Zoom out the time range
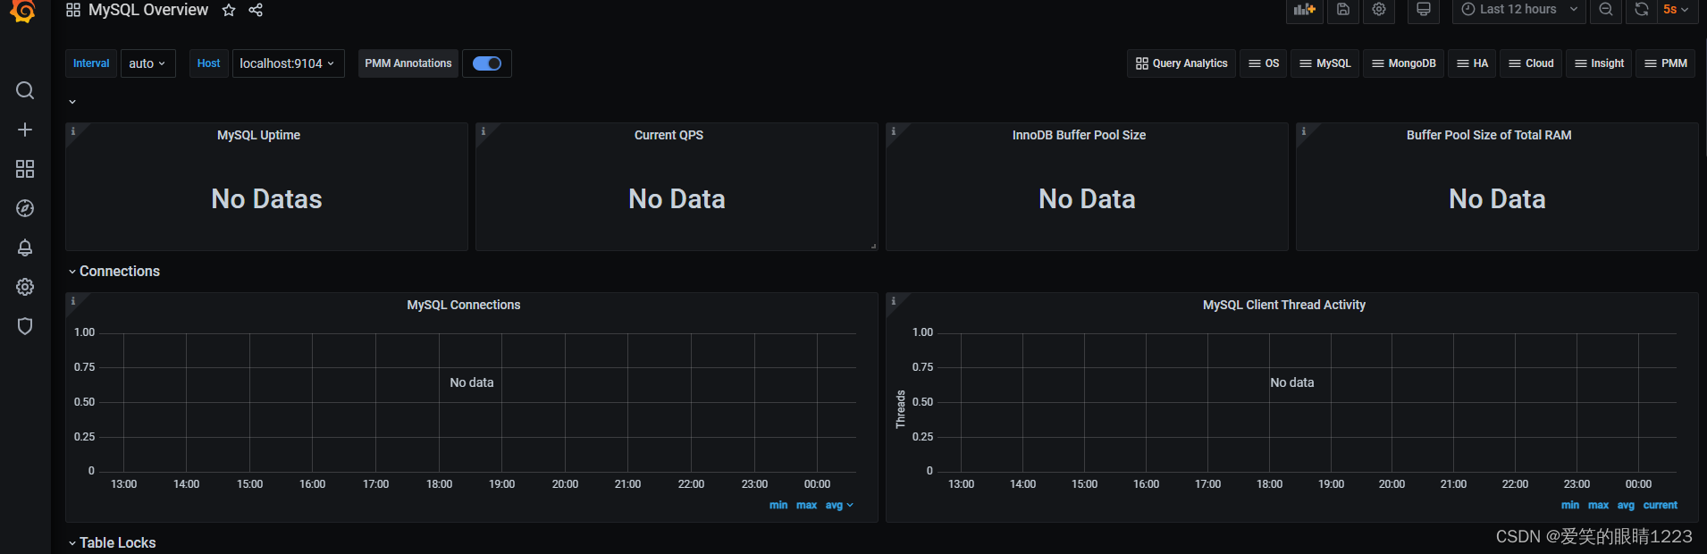Image resolution: width=1707 pixels, height=554 pixels. pos(1606,10)
